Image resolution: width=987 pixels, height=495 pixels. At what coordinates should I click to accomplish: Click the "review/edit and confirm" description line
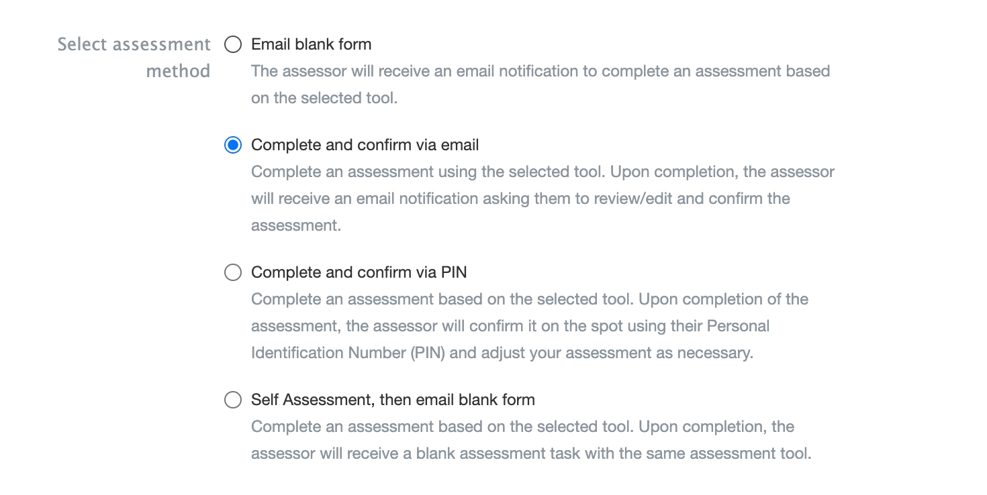tap(520, 199)
